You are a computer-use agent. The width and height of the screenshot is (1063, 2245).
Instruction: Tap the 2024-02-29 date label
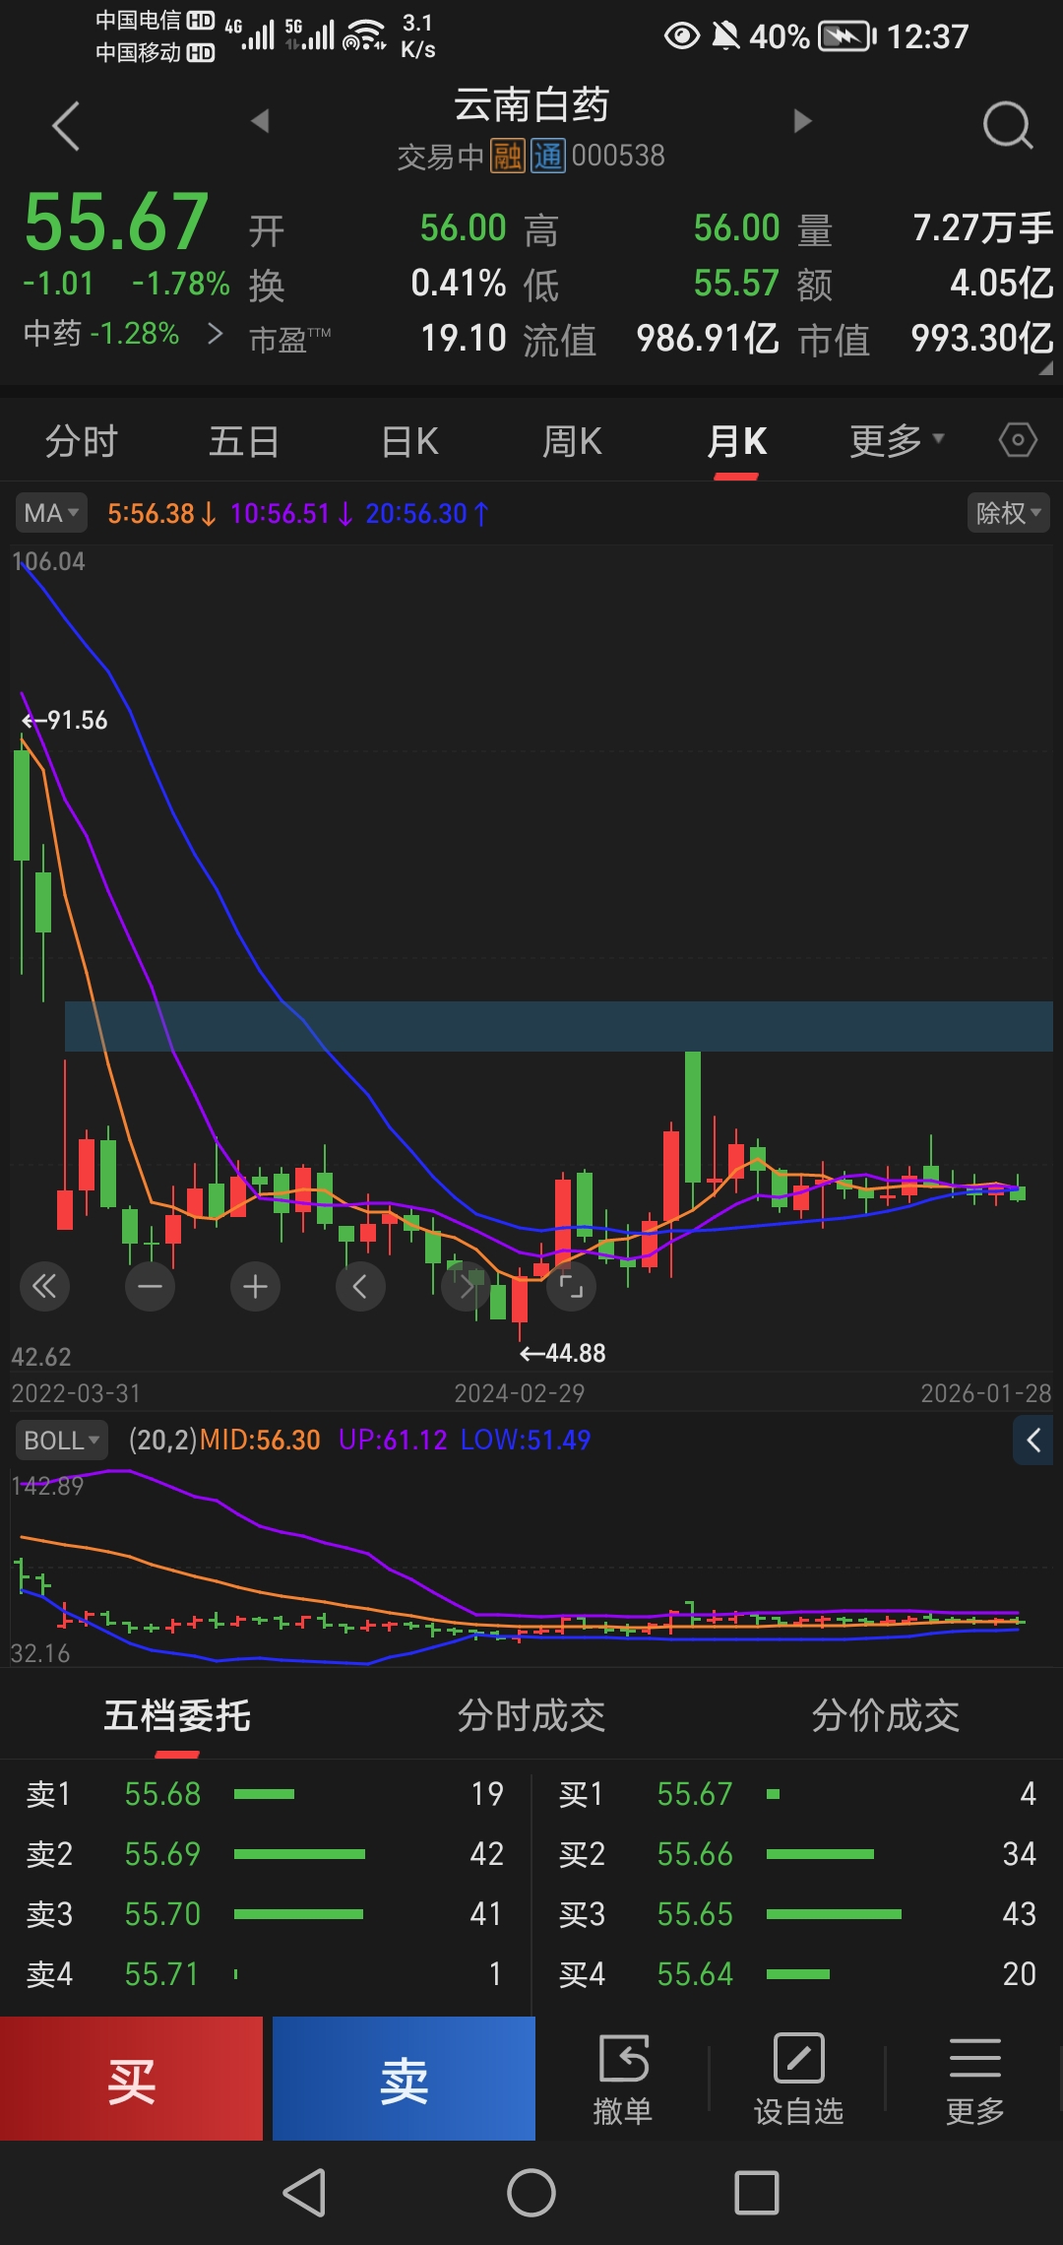point(519,1393)
